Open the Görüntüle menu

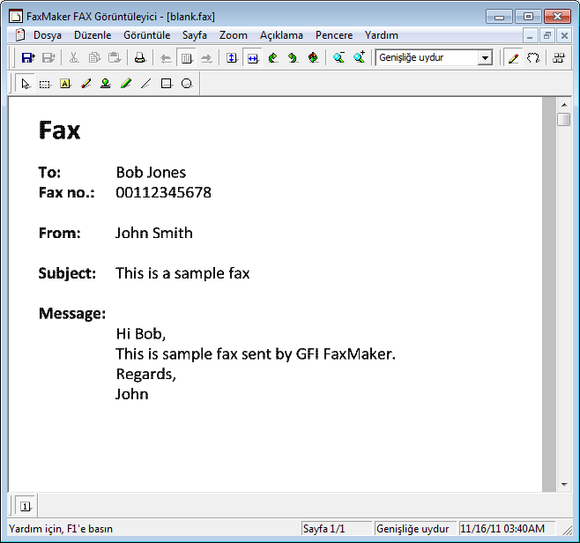pos(147,35)
